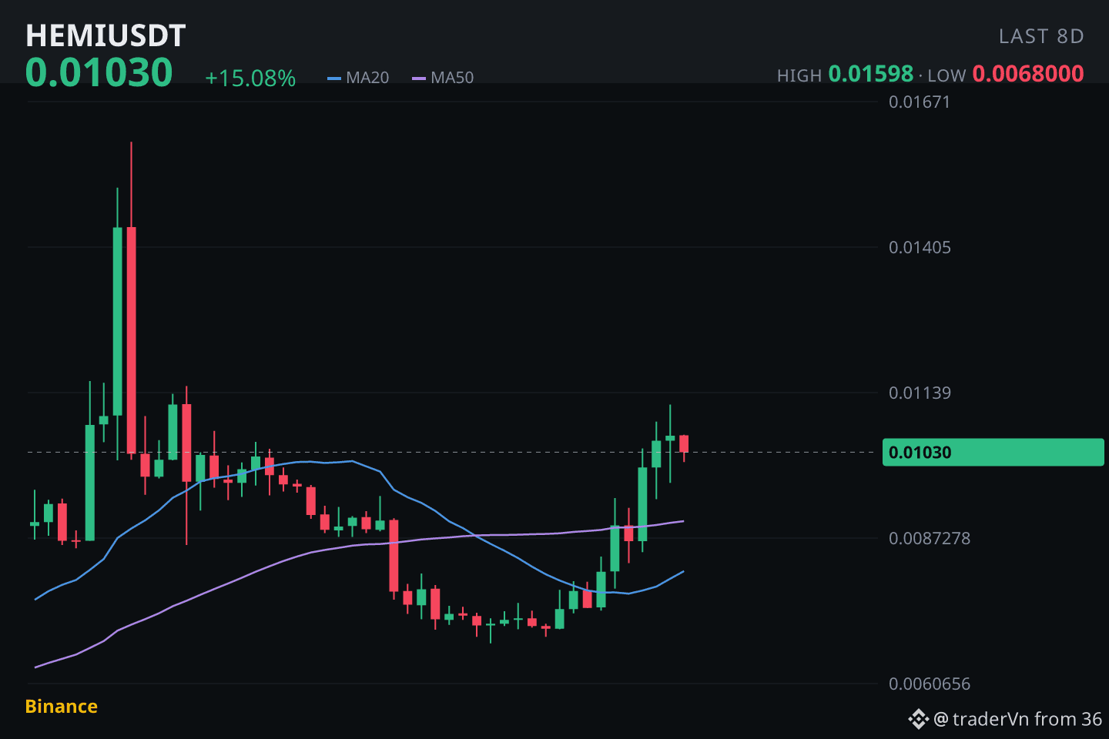Click the blue MA20 legend color dash
Image resolution: width=1109 pixels, height=739 pixels.
[334, 79]
